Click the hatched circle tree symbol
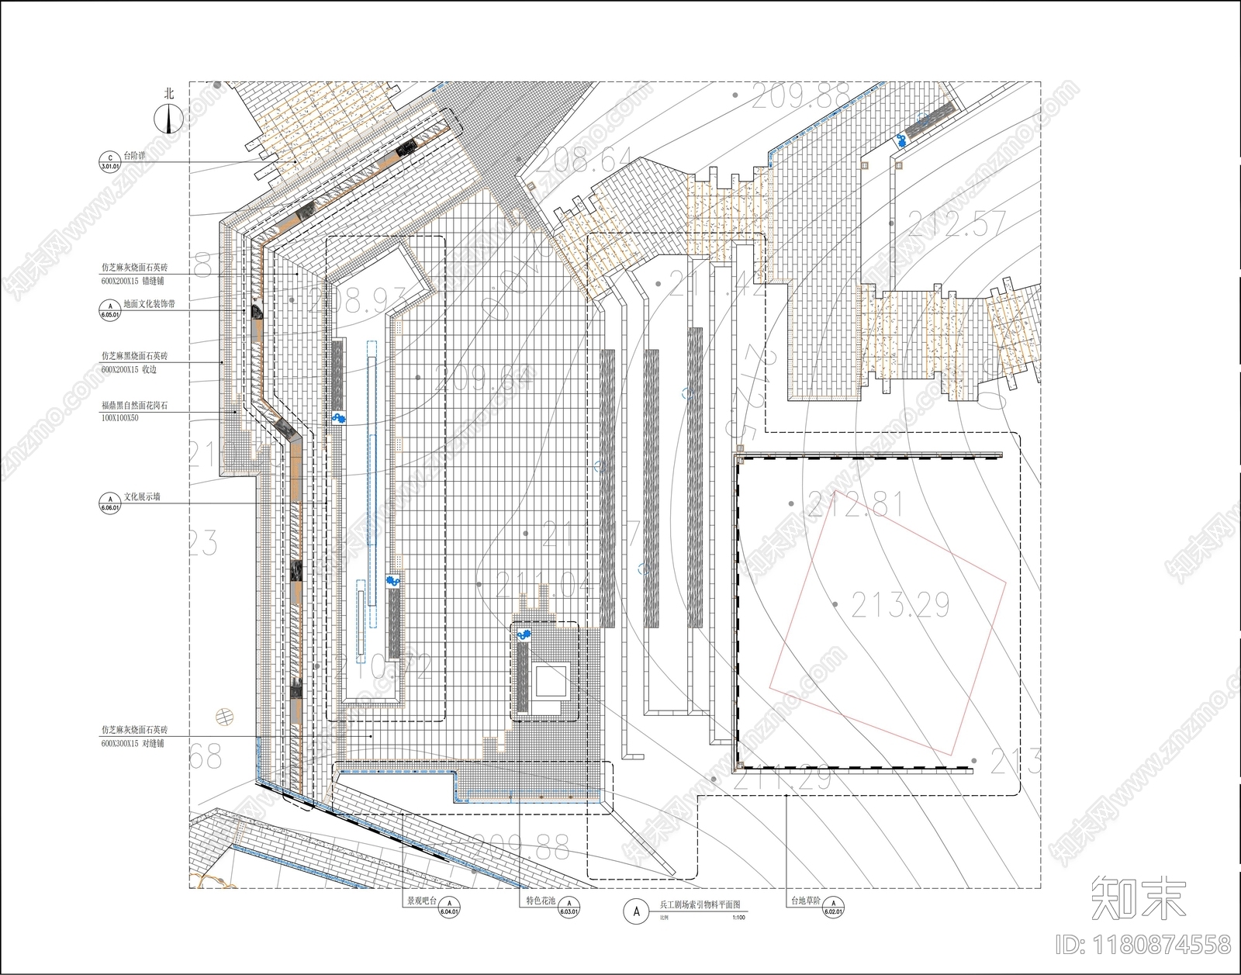 tap(223, 716)
